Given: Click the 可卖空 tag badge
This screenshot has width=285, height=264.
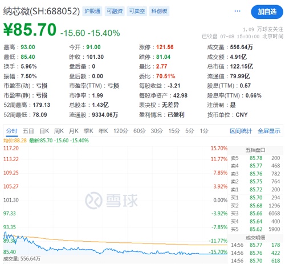Looking at the screenshot, I should [137, 11].
